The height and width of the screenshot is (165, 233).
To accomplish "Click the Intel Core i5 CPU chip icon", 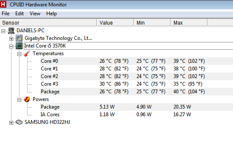I will 19,46.
